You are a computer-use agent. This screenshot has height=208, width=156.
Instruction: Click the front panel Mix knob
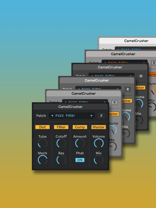pyautogui.click(x=98, y=160)
